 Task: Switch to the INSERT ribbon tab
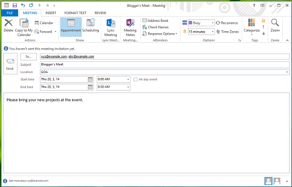[51, 13]
